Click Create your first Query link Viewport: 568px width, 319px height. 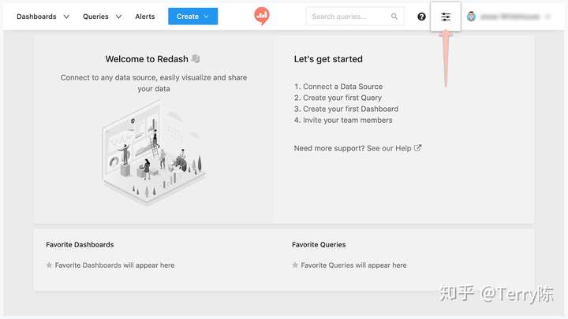click(x=342, y=98)
